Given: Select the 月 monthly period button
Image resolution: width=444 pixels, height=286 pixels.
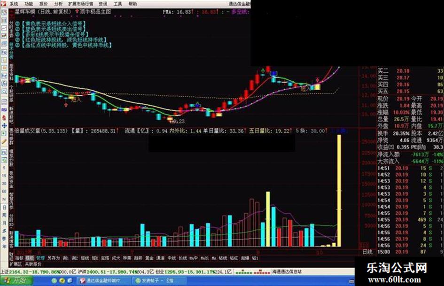Looking at the screenshot, I should pos(4,223).
